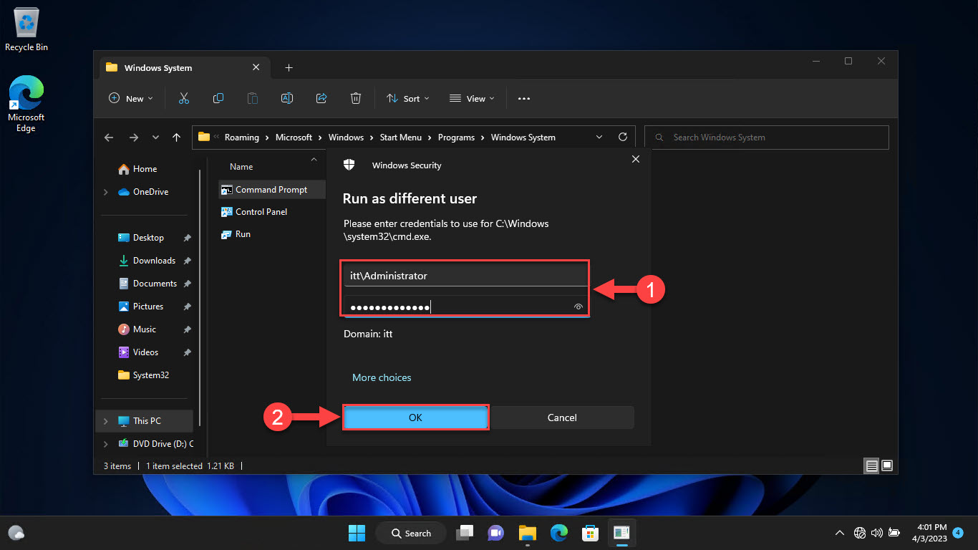Open Microsoft Store from the taskbar
The height and width of the screenshot is (550, 978).
[x=590, y=533]
